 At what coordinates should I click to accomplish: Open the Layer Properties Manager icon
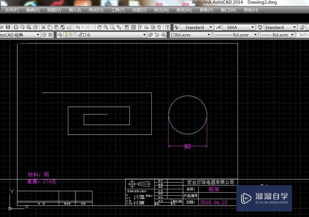60,35
